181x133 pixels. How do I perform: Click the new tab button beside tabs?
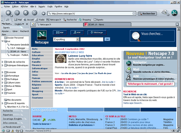click(x=33, y=24)
